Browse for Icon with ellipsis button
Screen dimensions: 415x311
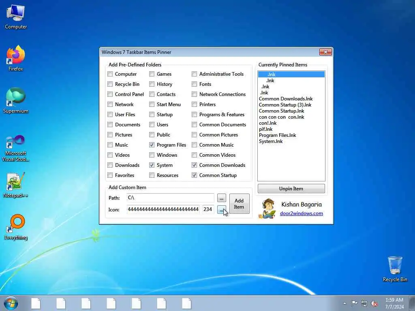[x=222, y=209]
